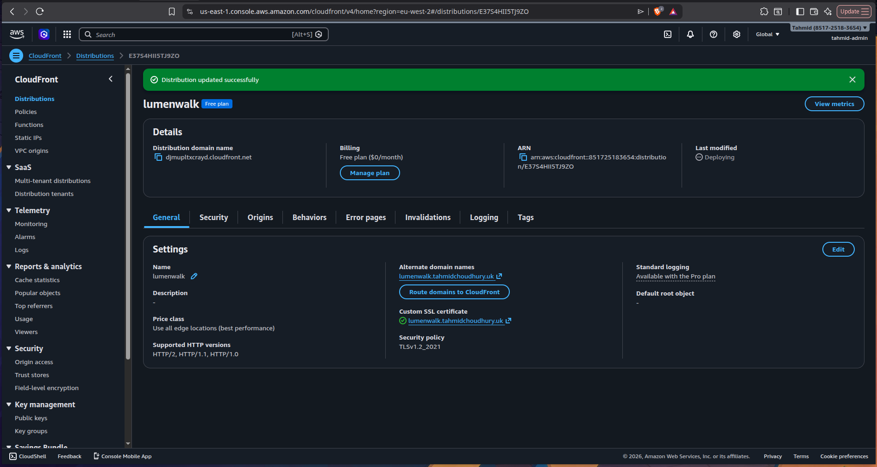Toggle the hamburger navigation menu icon
This screenshot has height=467, width=877.
tap(16, 56)
